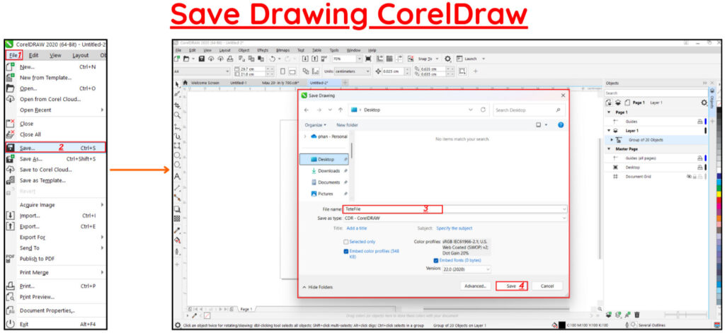
Task: Toggle the Embed fonts checkbox
Action: point(435,260)
